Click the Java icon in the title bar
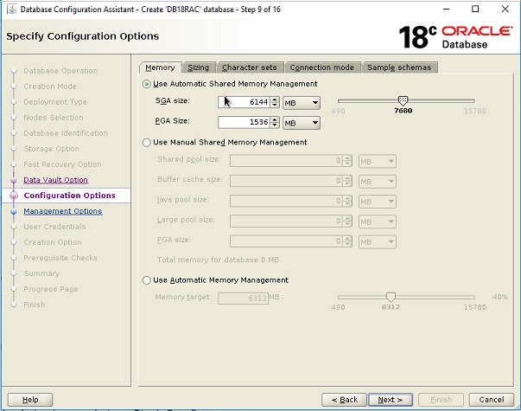 tap(11, 10)
